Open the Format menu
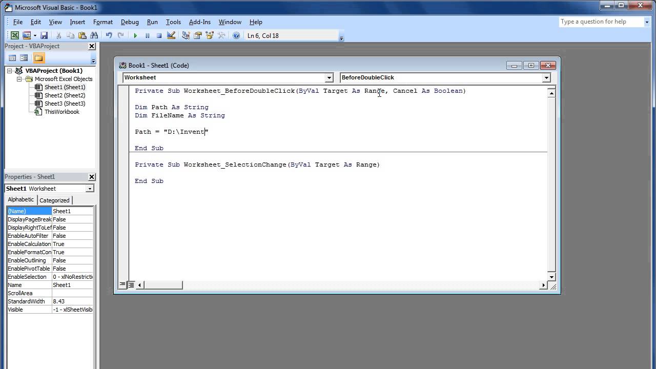This screenshot has width=656, height=369. (x=103, y=22)
